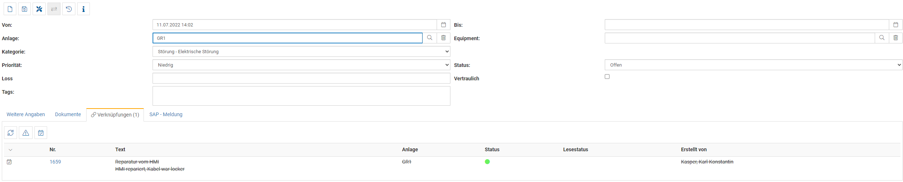Open the Priorität dropdown showing Niedrig

point(301,65)
